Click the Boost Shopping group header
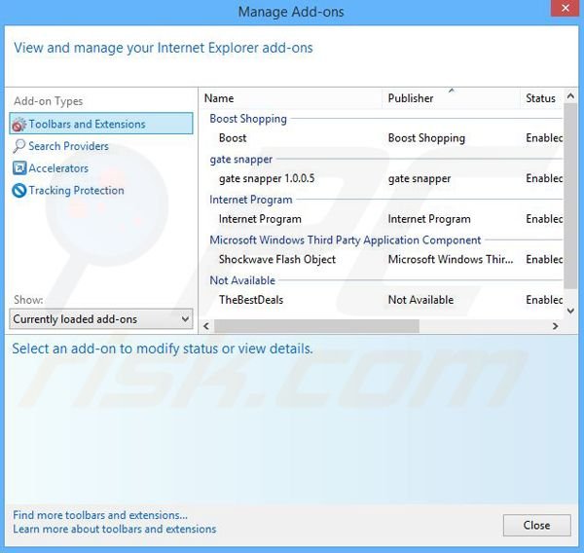Screen dimensions: 584x553 [248, 119]
